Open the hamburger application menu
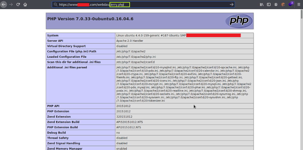 click(299, 5)
